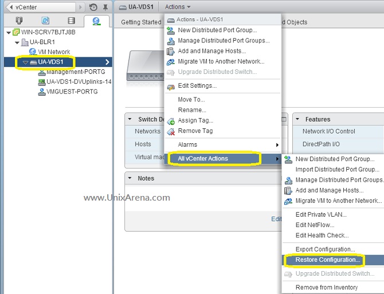
Task: Select Export Configuration
Action: [334, 249]
